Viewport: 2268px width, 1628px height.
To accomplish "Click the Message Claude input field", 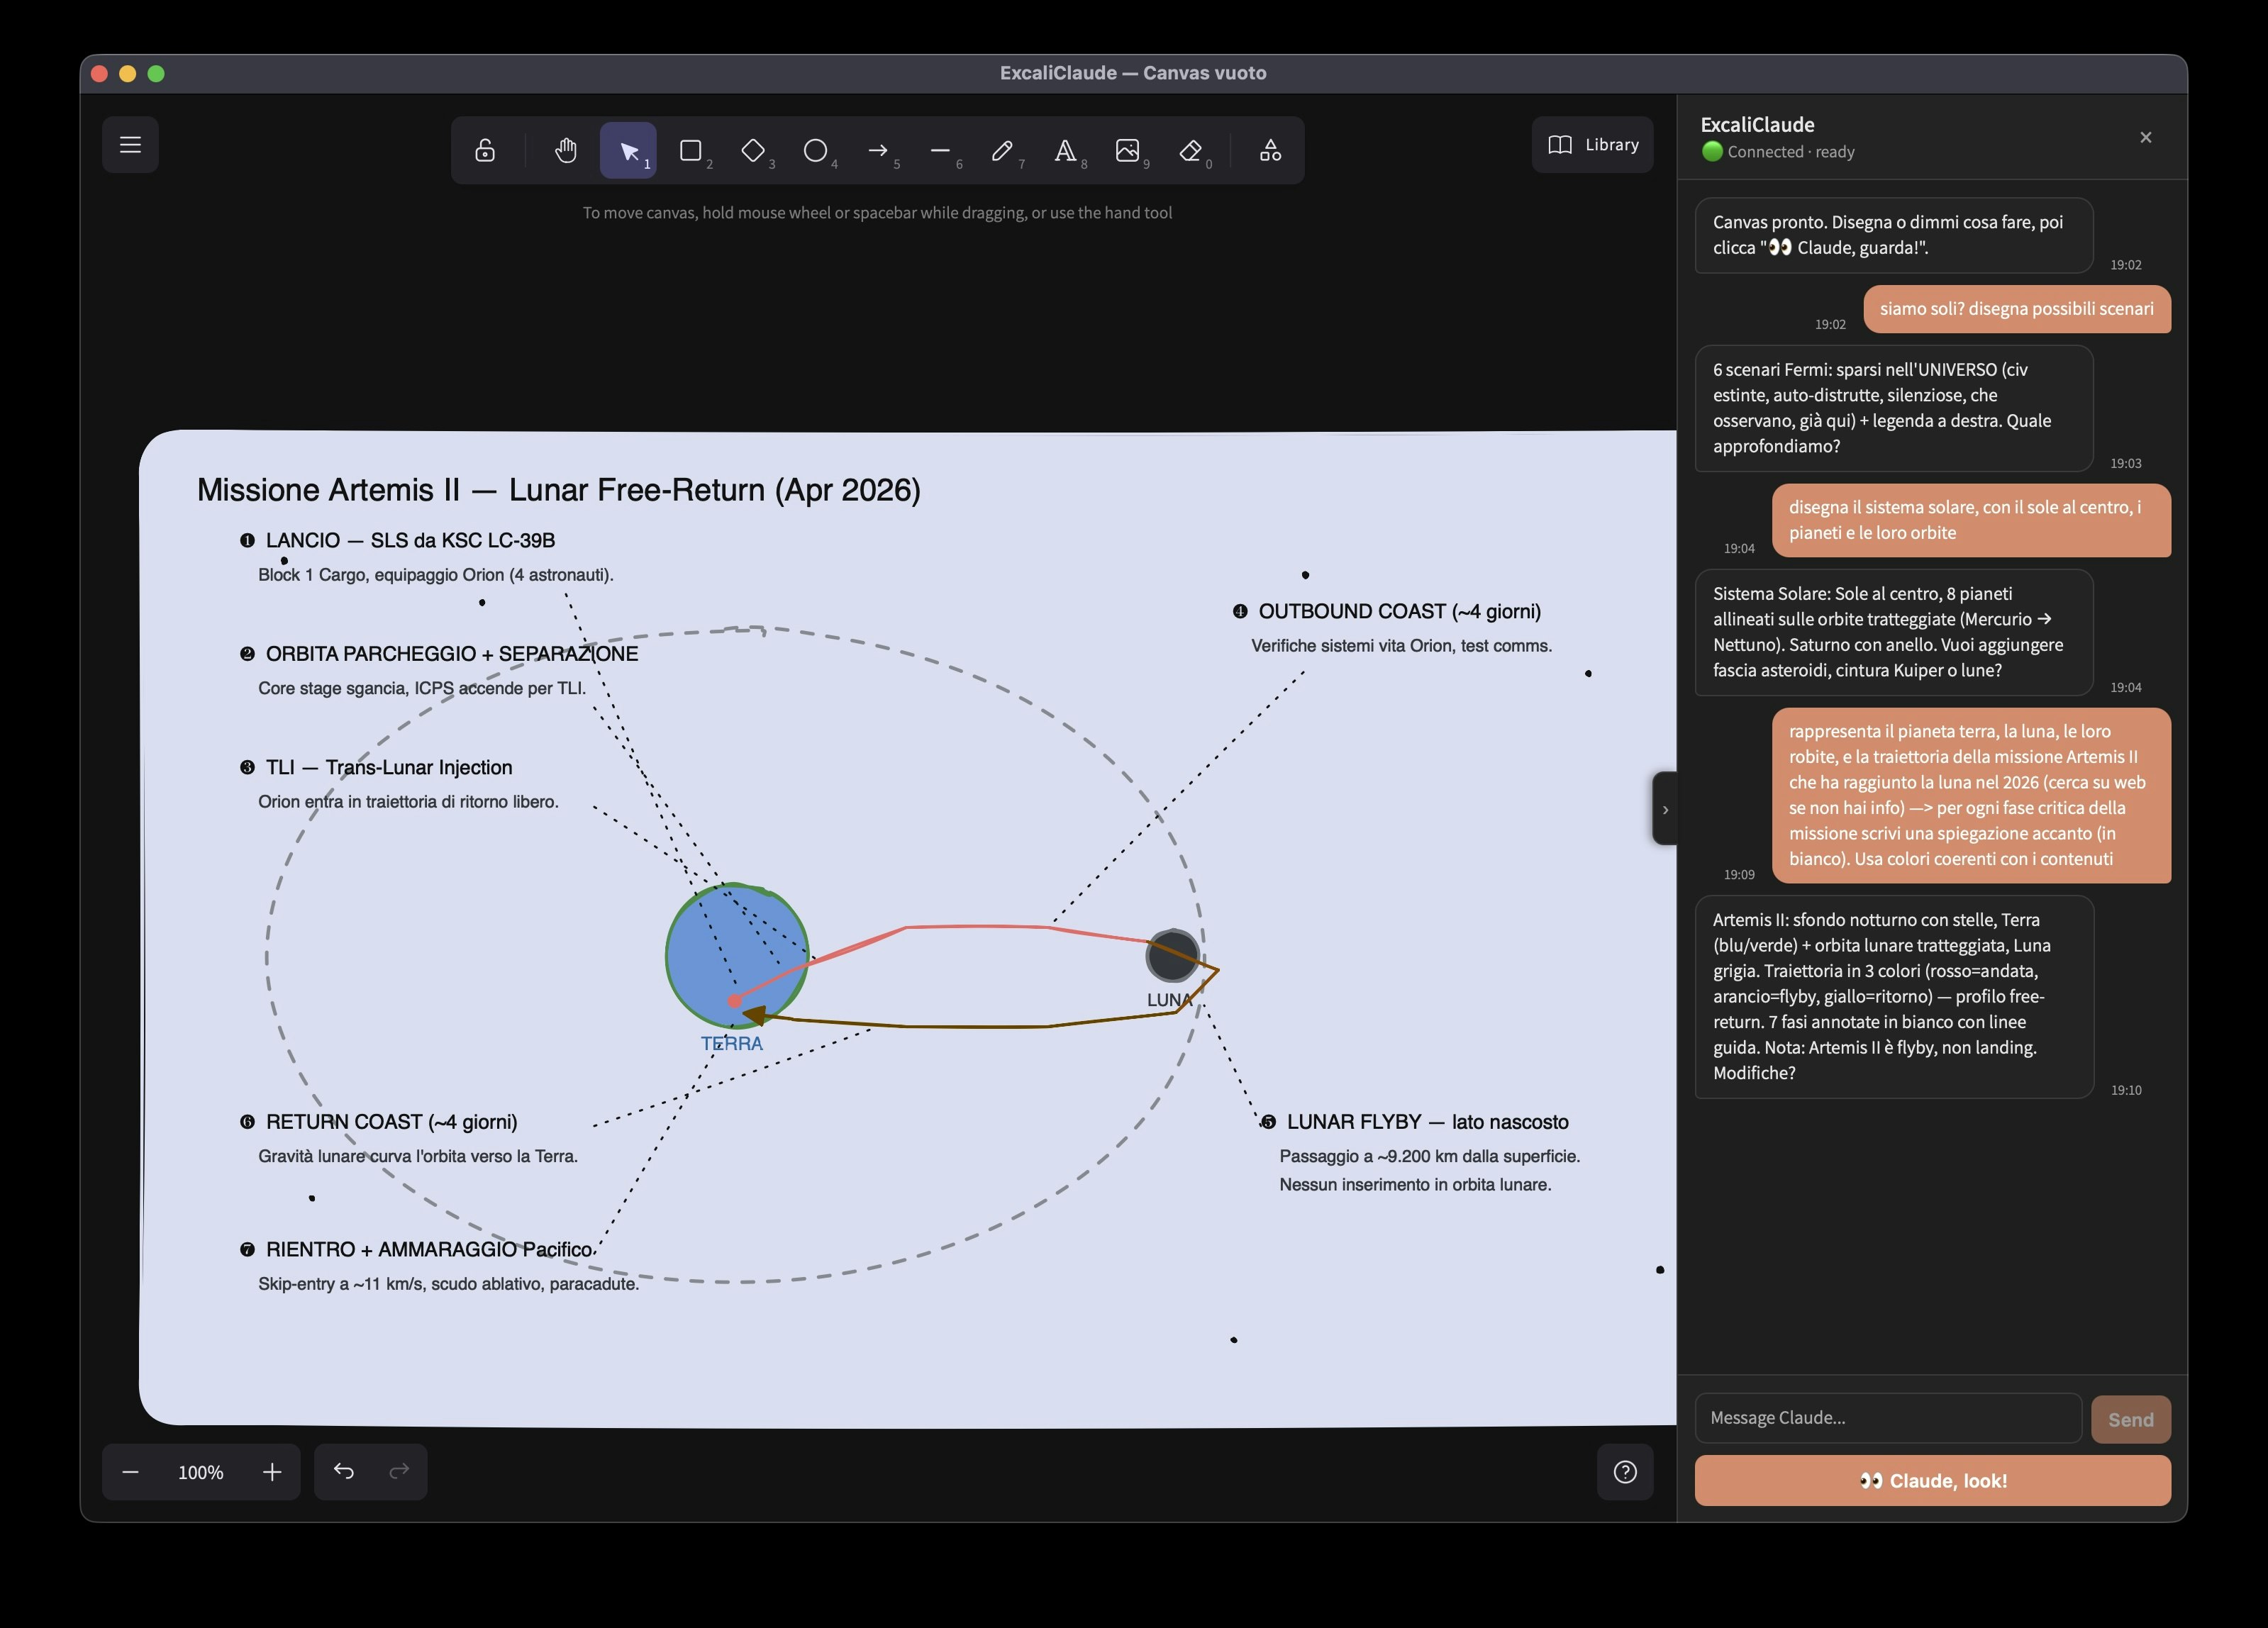I will [1887, 1417].
